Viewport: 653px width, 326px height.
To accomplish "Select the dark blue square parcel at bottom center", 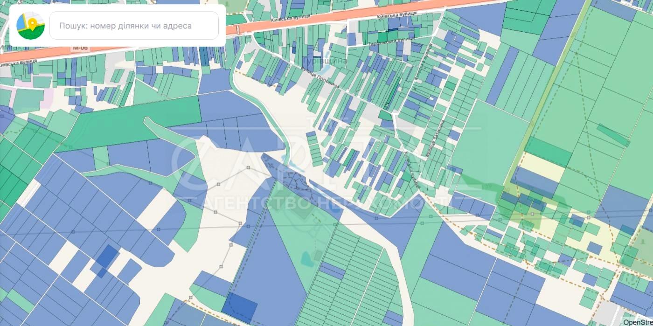I will pos(240,307).
